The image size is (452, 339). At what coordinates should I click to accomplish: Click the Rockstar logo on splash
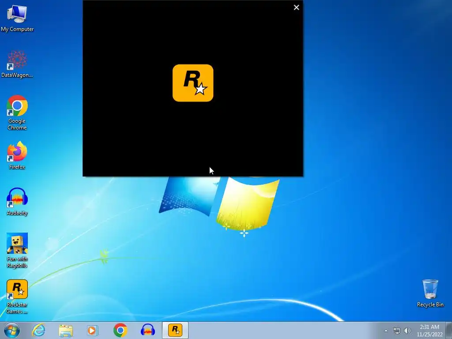point(193,83)
